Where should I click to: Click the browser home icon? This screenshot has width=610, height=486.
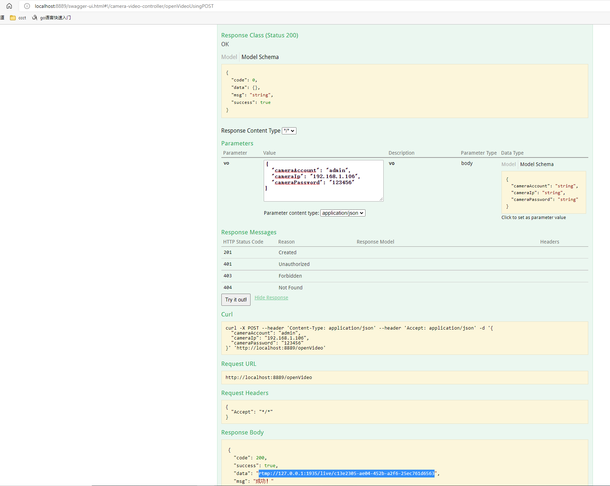pos(9,6)
